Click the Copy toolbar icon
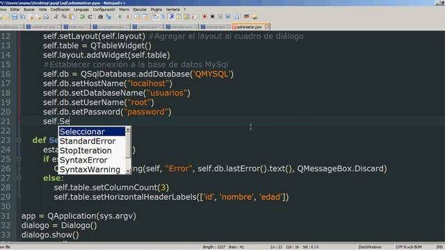Screen dimensions: 445x250 64,17
